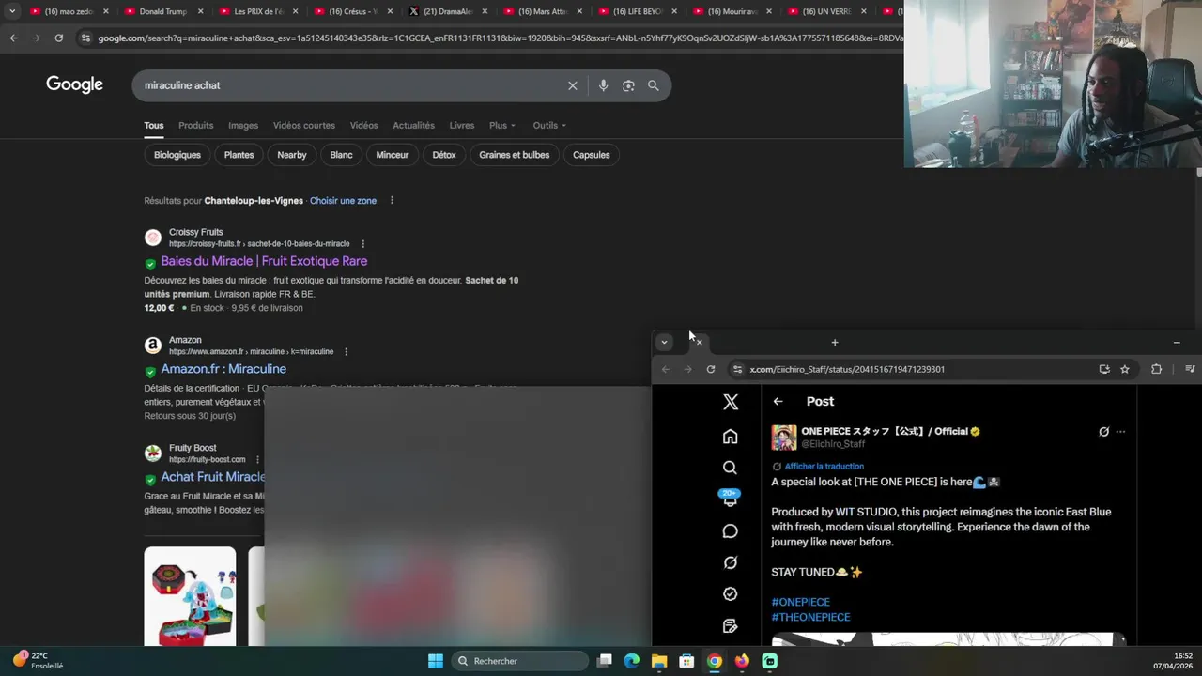Image resolution: width=1202 pixels, height=676 pixels.
Task: Open Grok in the X sidebar
Action: (x=730, y=562)
